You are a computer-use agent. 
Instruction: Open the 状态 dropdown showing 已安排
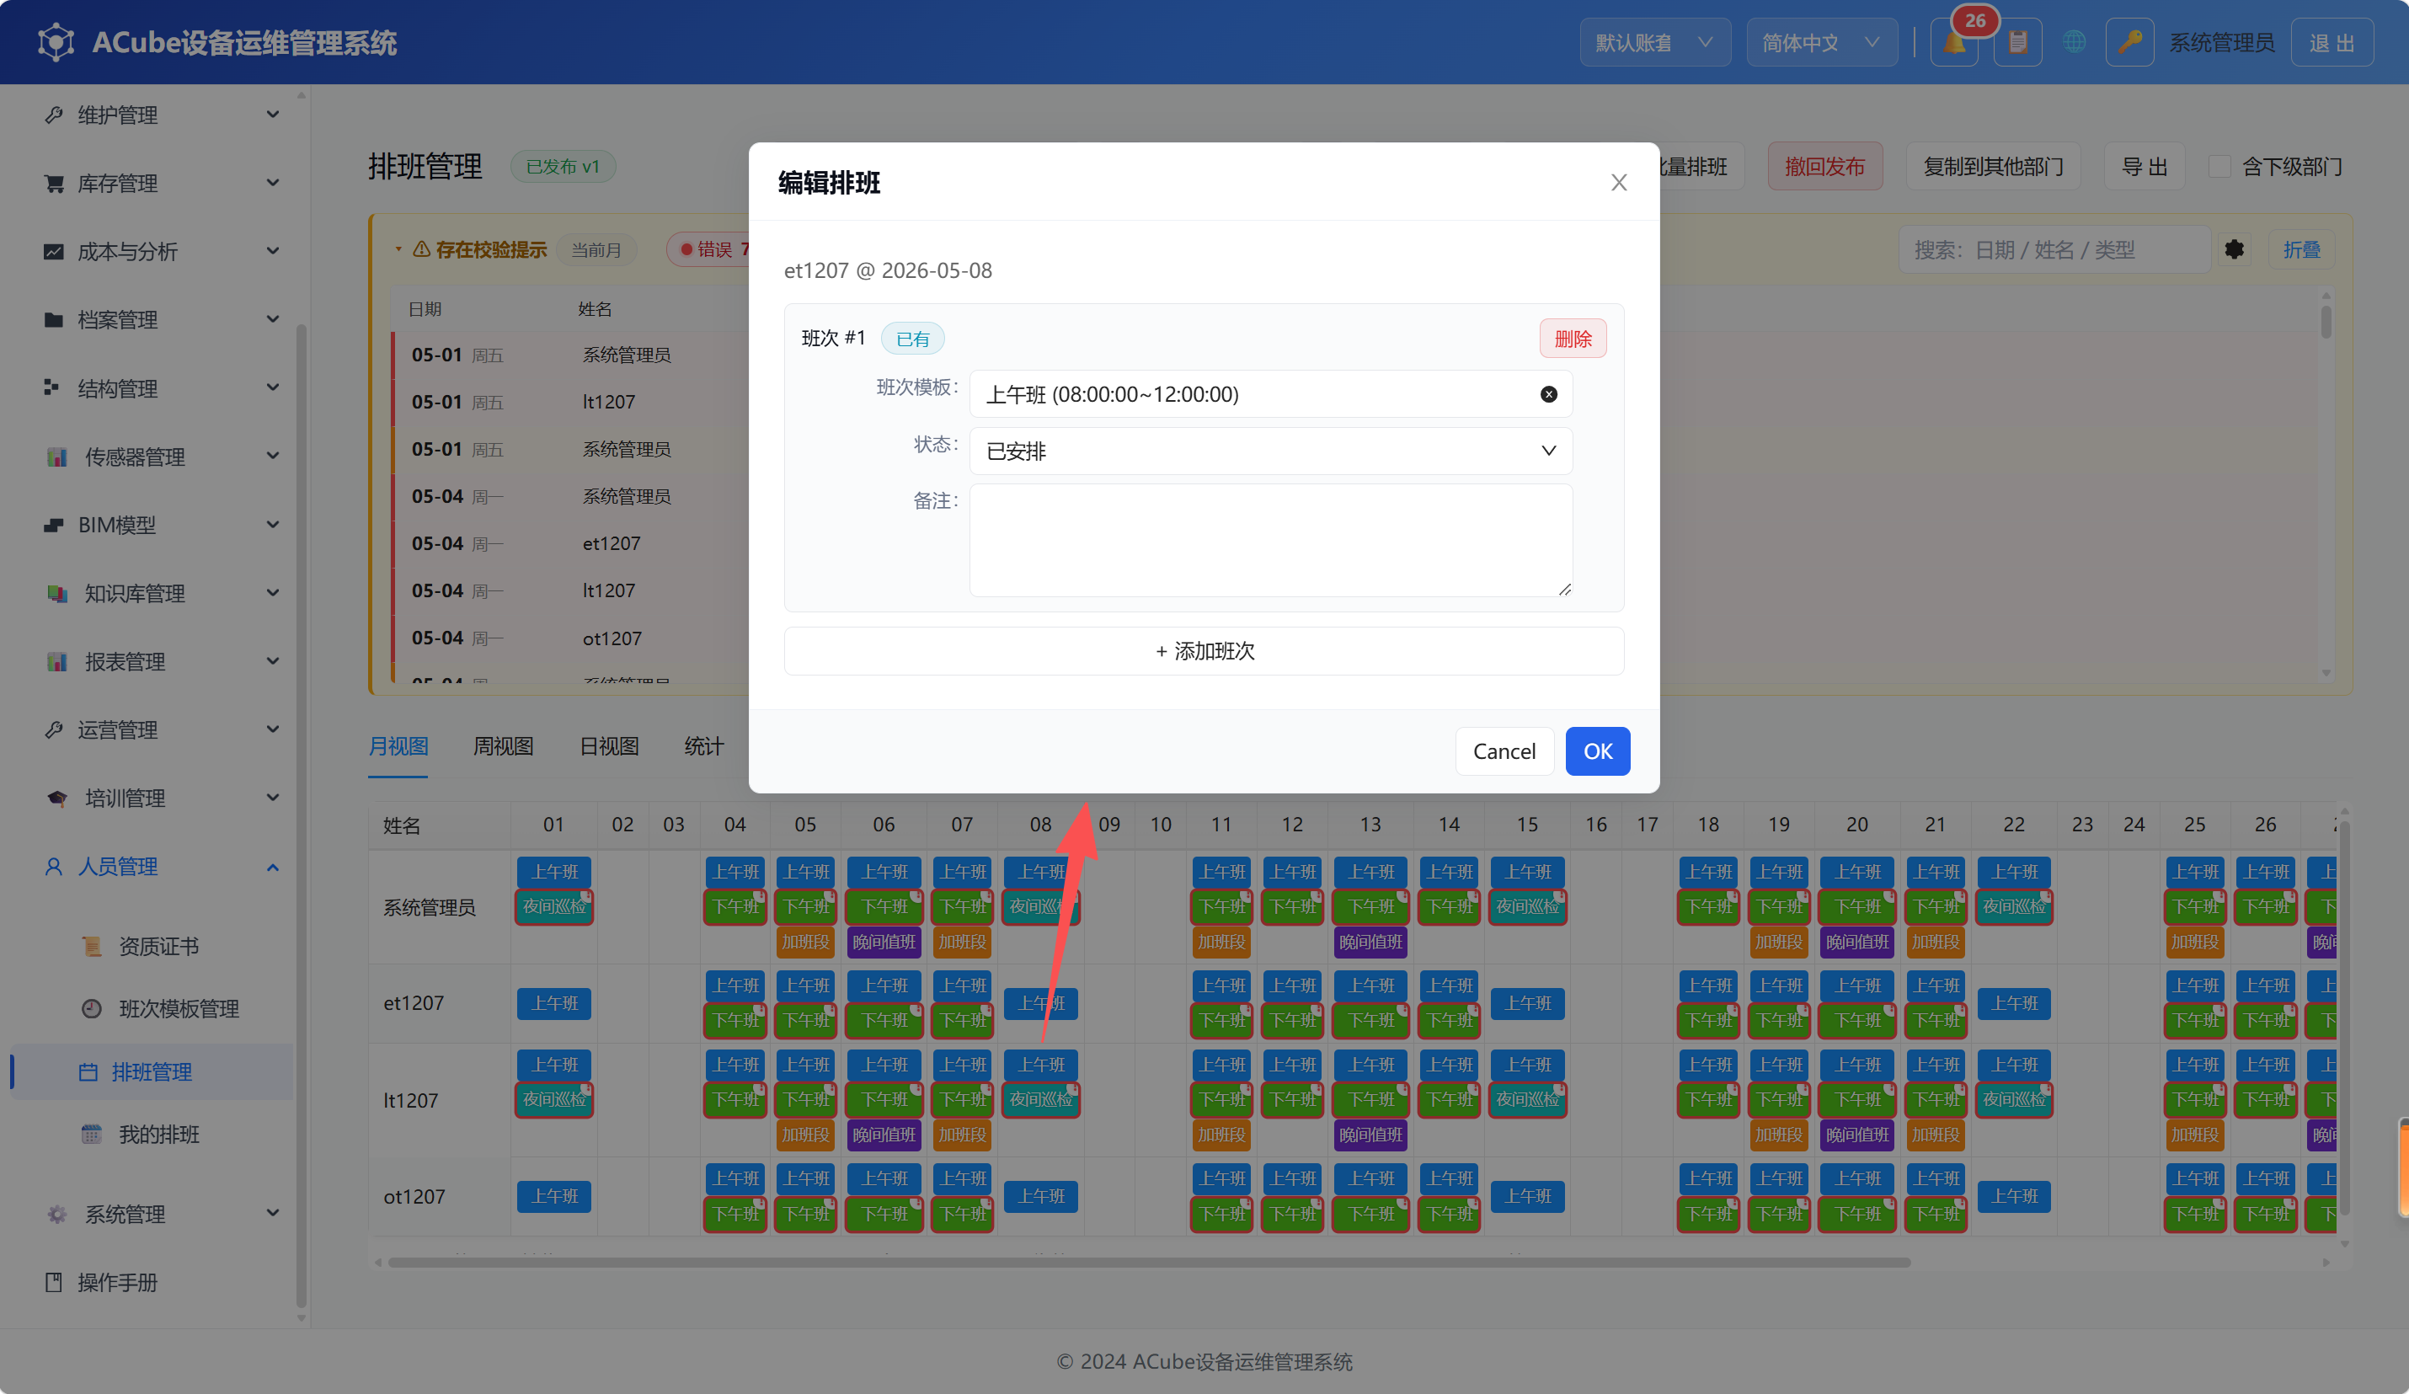pyautogui.click(x=1270, y=451)
